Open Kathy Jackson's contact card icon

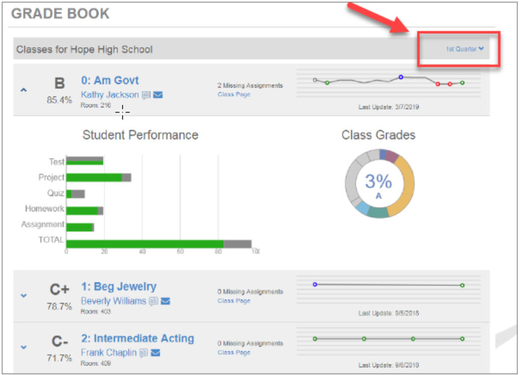tap(146, 95)
